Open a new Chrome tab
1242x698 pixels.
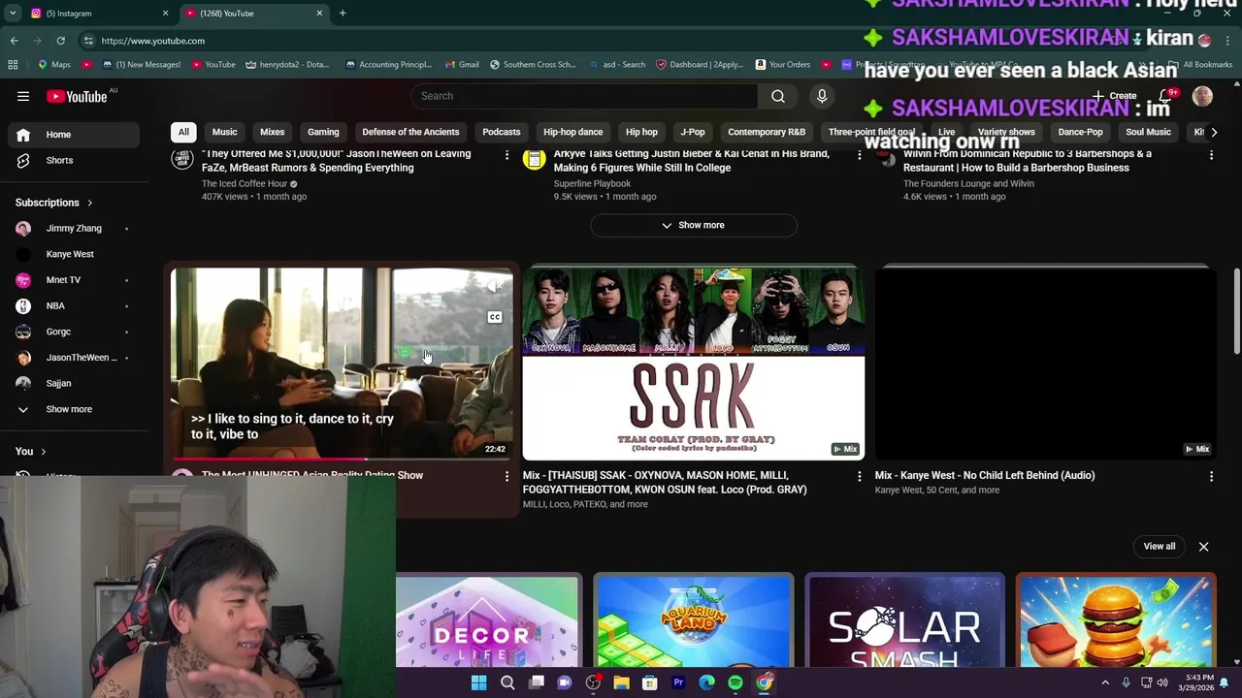343,14
